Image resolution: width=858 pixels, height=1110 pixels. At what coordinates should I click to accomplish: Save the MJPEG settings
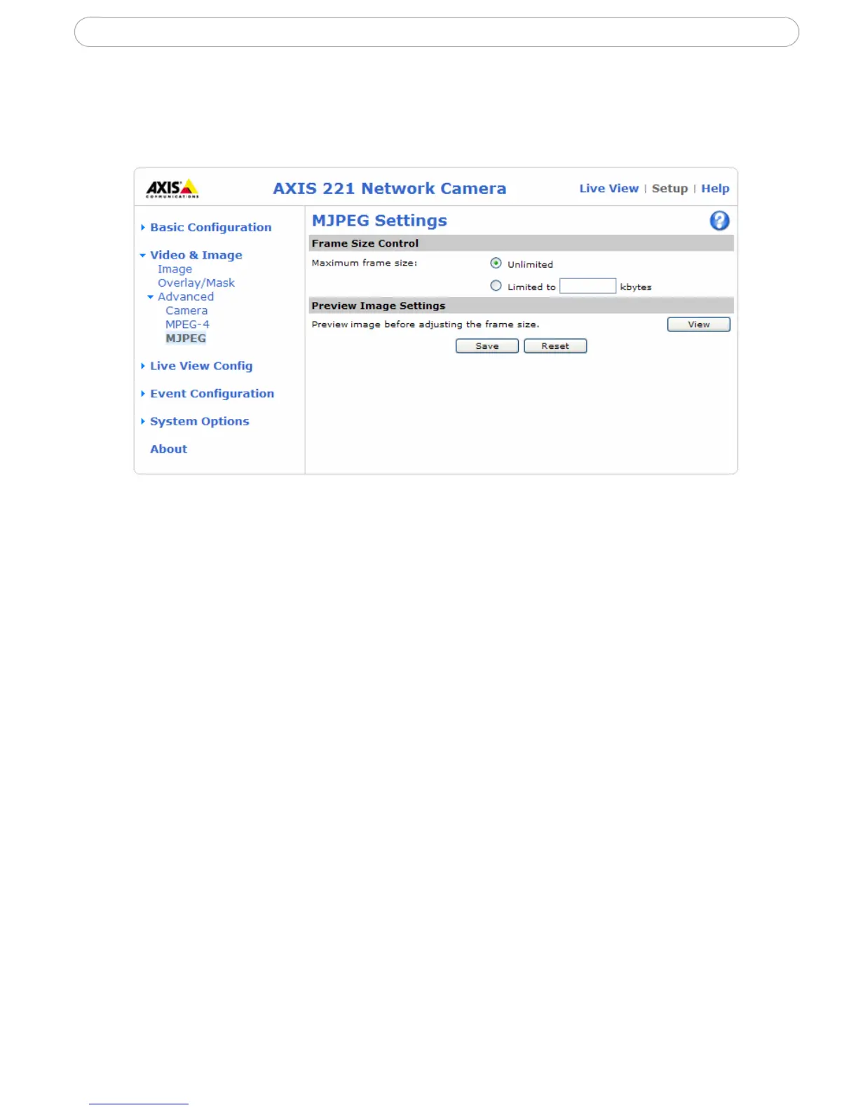(x=486, y=346)
